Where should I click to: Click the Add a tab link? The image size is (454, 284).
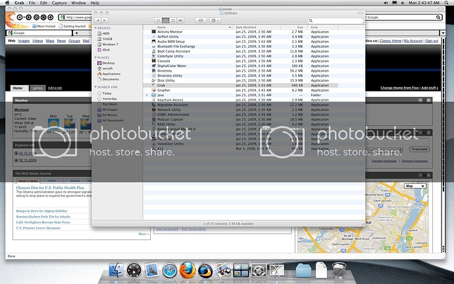[55, 88]
